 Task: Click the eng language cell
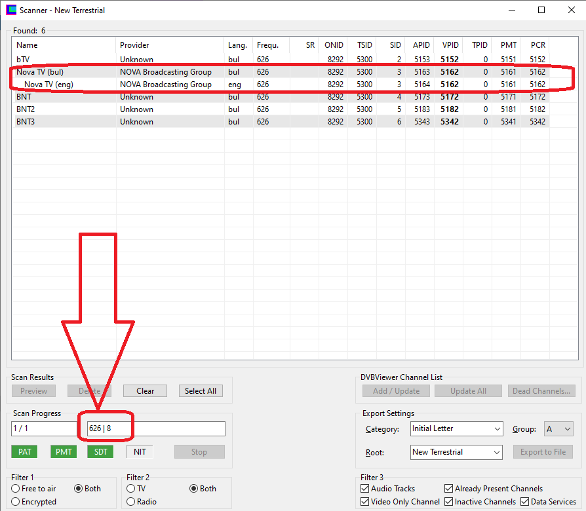coord(235,85)
